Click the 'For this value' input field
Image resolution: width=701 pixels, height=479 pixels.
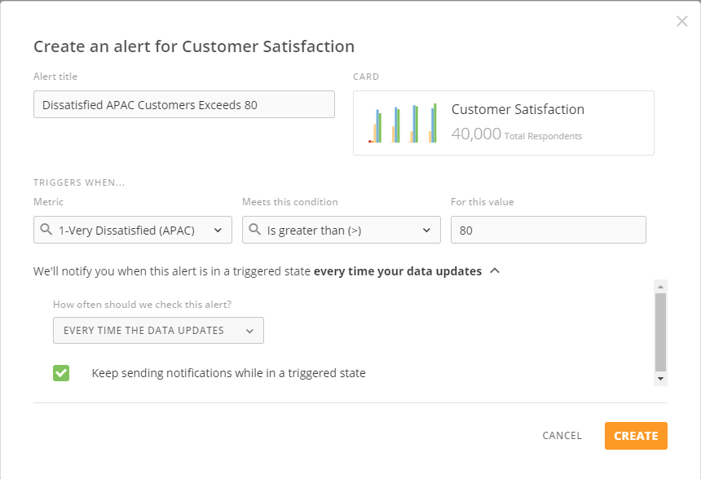tap(549, 231)
